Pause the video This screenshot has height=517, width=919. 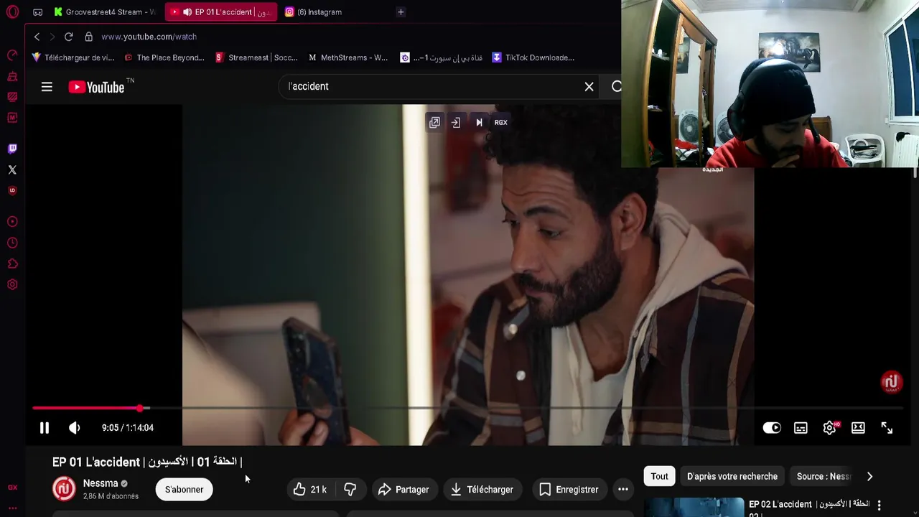(x=45, y=428)
